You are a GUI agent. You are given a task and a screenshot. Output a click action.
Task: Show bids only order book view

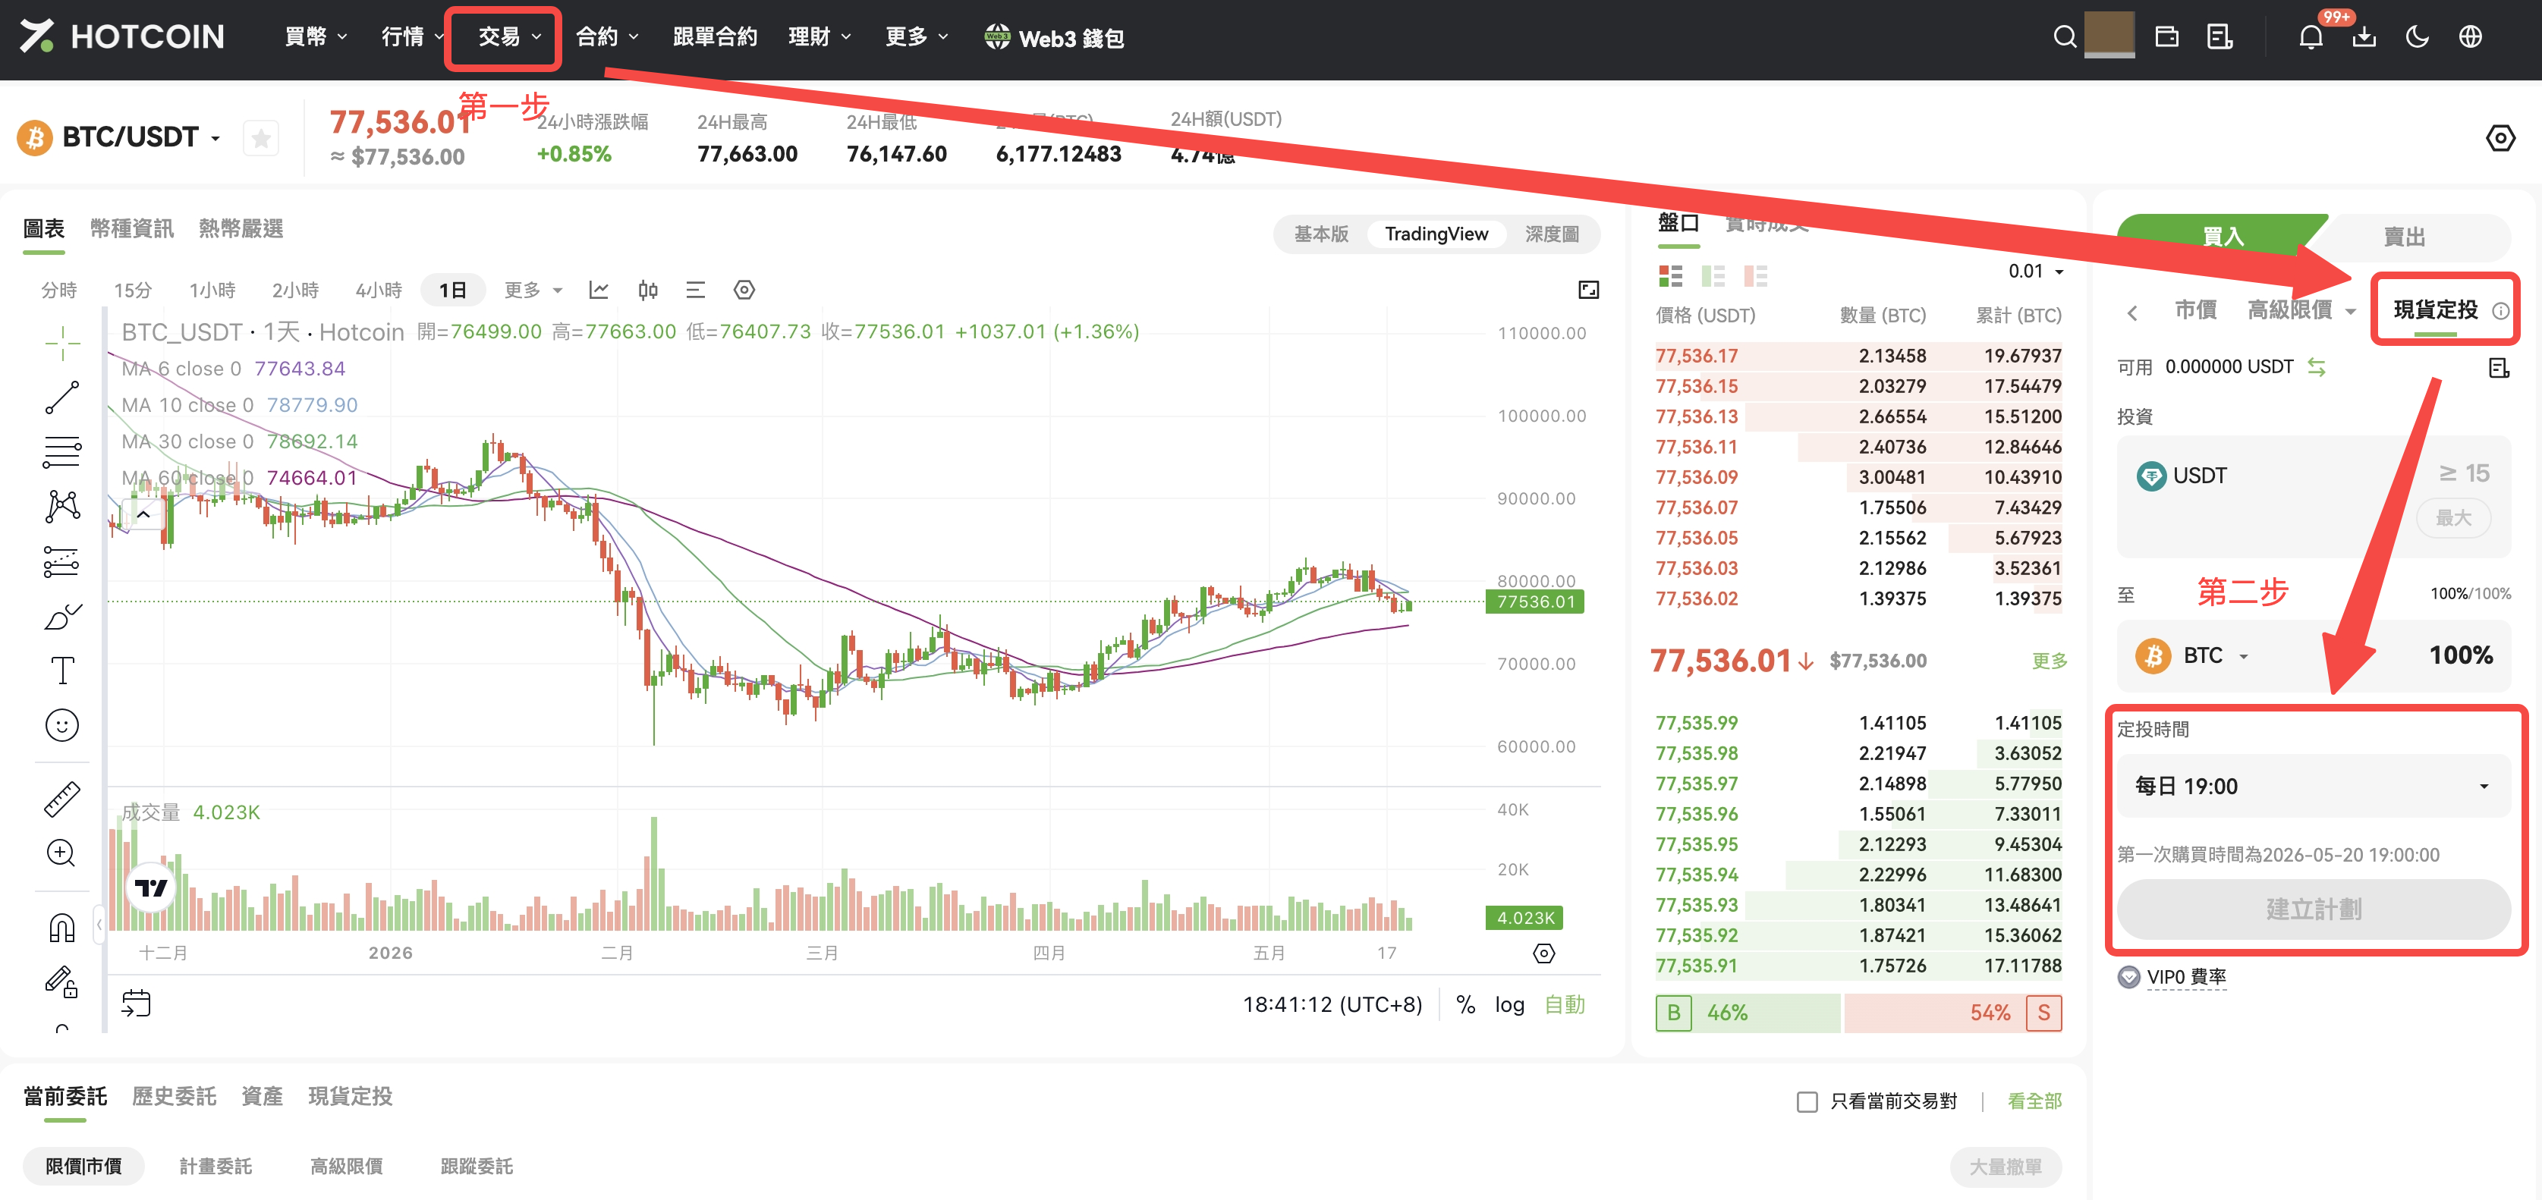pyautogui.click(x=1712, y=276)
